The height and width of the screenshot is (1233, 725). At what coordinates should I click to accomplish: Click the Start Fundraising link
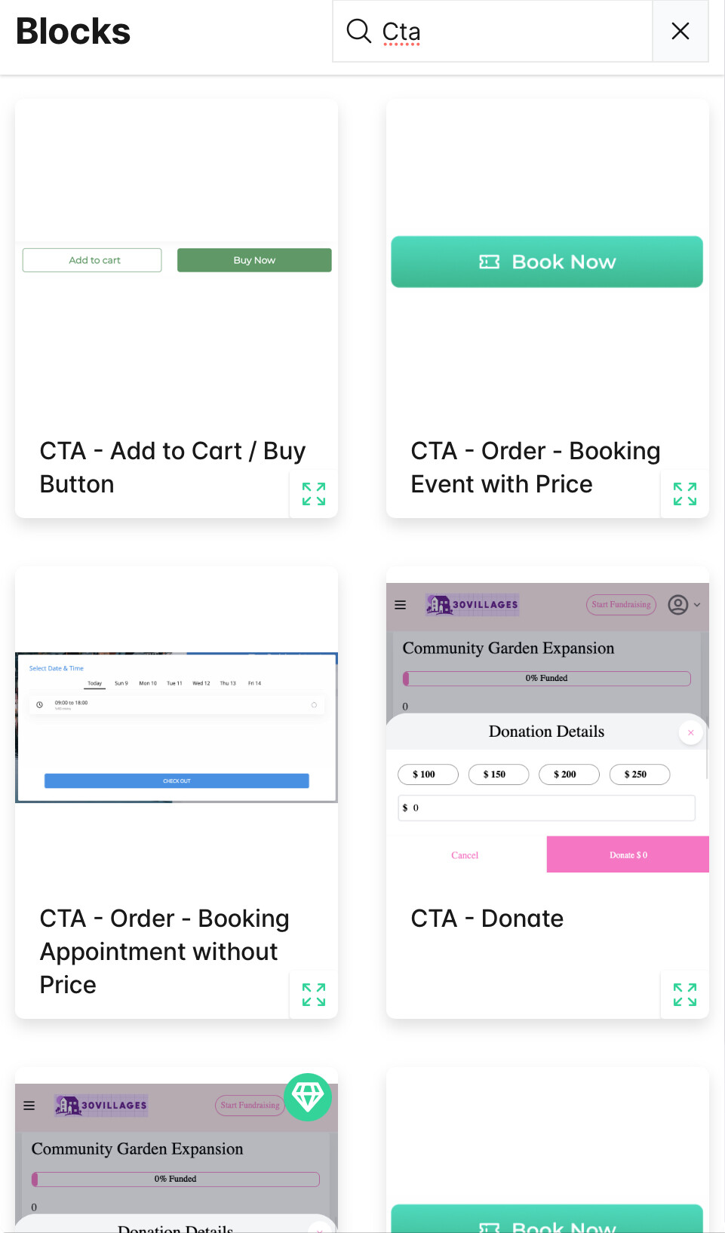[x=621, y=605]
